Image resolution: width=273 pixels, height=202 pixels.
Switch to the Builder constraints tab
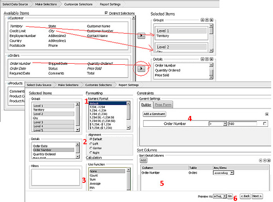[146, 105]
